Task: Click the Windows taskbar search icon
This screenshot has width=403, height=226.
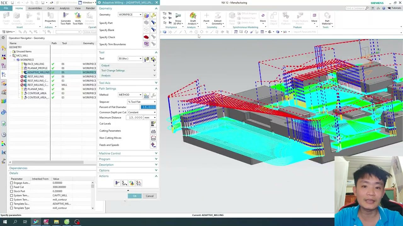Action: point(15,222)
